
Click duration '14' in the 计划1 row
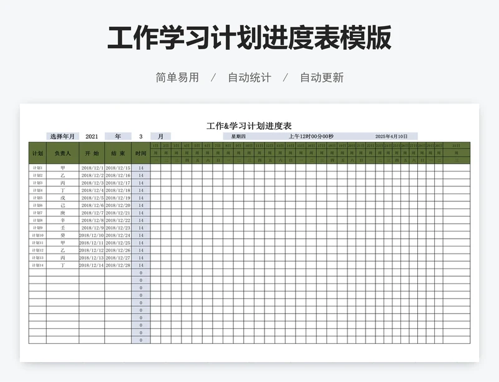(x=141, y=168)
